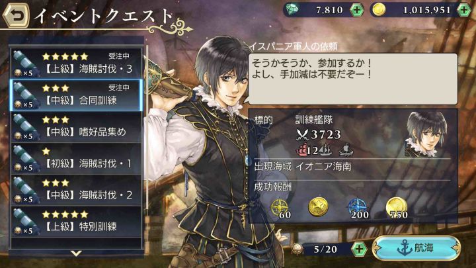476x268 pixels.
Task: Select 【中級】合同訓練 quest
Action: (76, 95)
